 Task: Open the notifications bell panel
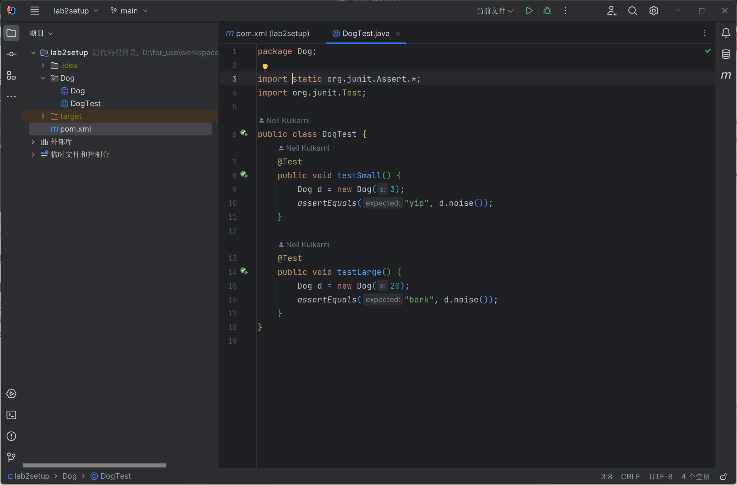[x=726, y=33]
